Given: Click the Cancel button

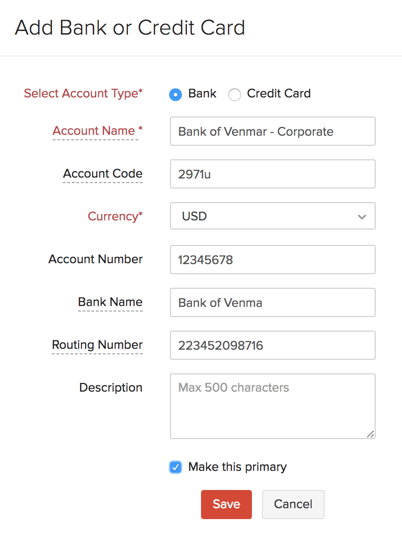Looking at the screenshot, I should [x=293, y=504].
